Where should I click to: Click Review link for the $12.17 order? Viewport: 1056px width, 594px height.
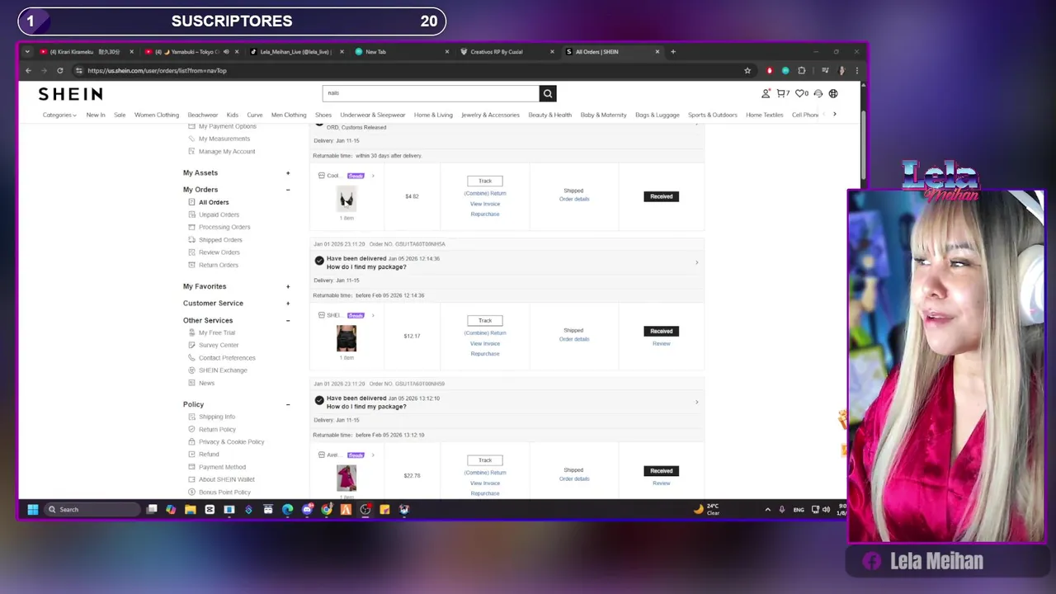click(661, 344)
